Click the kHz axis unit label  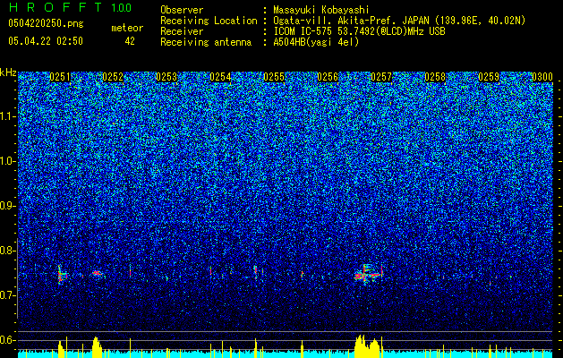click(8, 72)
